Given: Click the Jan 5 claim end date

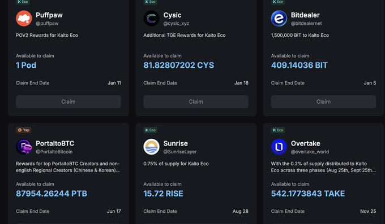Looking at the screenshot, I should pyautogui.click(x=370, y=83).
